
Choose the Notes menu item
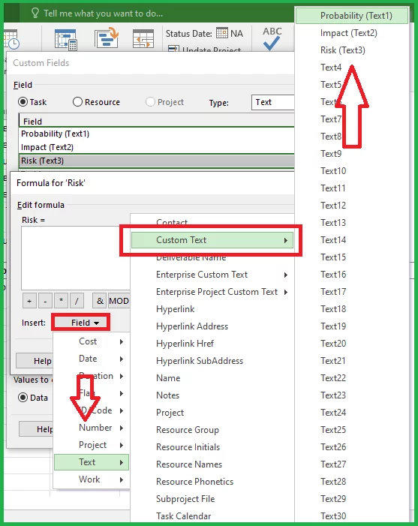(212, 395)
